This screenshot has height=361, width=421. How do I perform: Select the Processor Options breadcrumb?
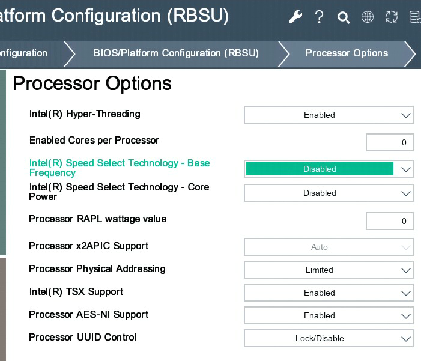click(x=347, y=53)
